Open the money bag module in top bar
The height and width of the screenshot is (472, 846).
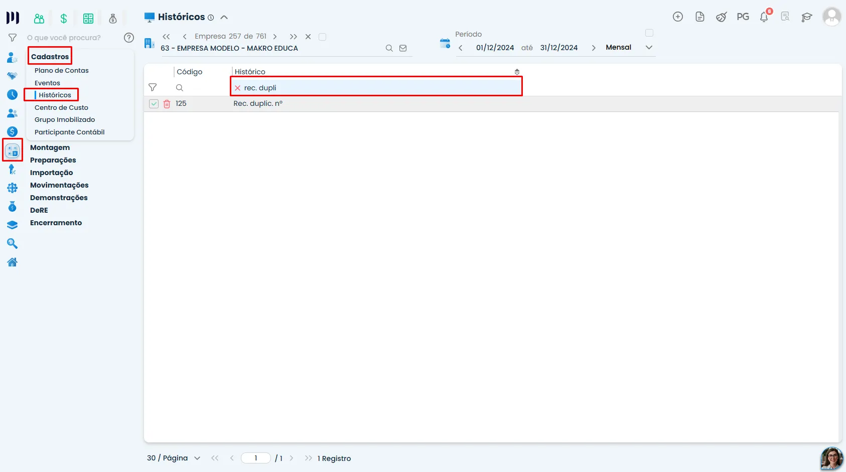(113, 19)
